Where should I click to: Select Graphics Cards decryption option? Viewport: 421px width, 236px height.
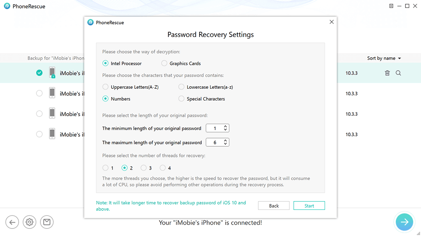pyautogui.click(x=164, y=64)
